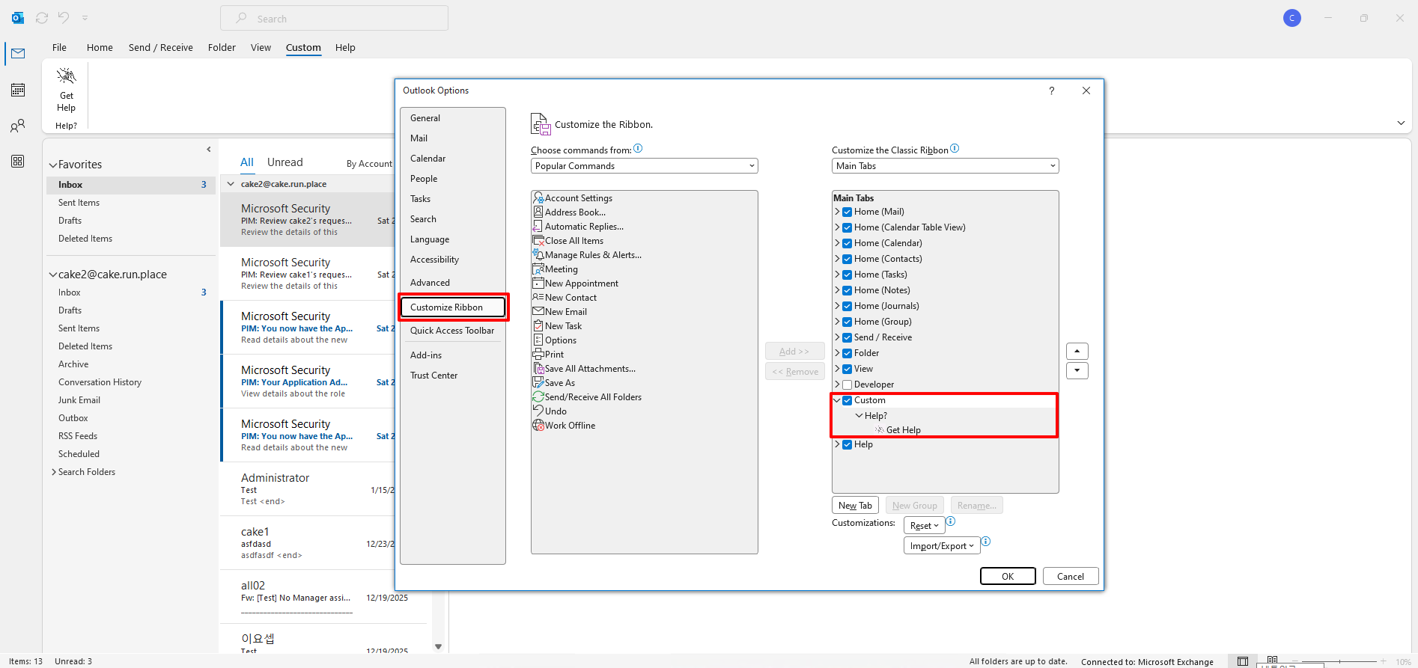The width and height of the screenshot is (1418, 668).
Task: Click the Get Help ribbon icon
Action: point(67,89)
